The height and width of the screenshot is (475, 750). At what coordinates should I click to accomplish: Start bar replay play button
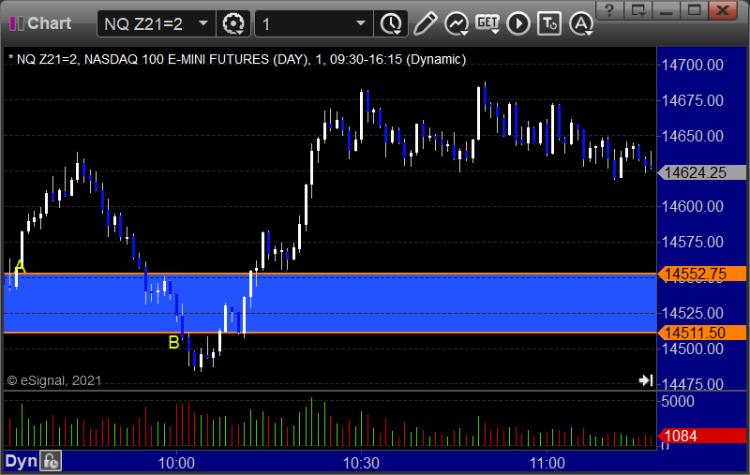[518, 23]
